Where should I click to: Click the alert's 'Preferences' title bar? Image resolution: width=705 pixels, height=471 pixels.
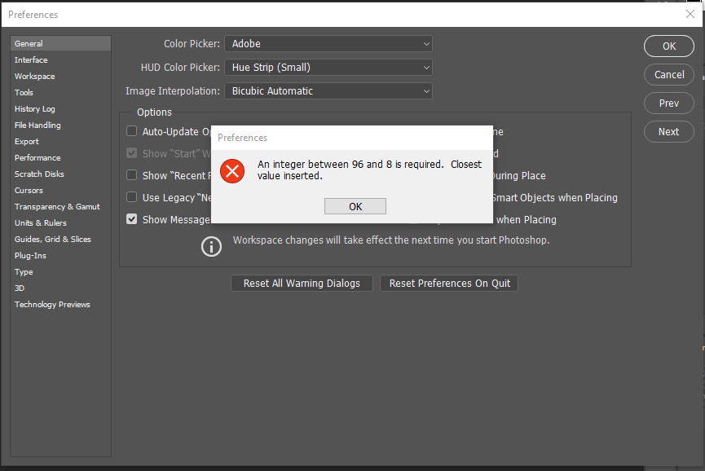point(352,138)
